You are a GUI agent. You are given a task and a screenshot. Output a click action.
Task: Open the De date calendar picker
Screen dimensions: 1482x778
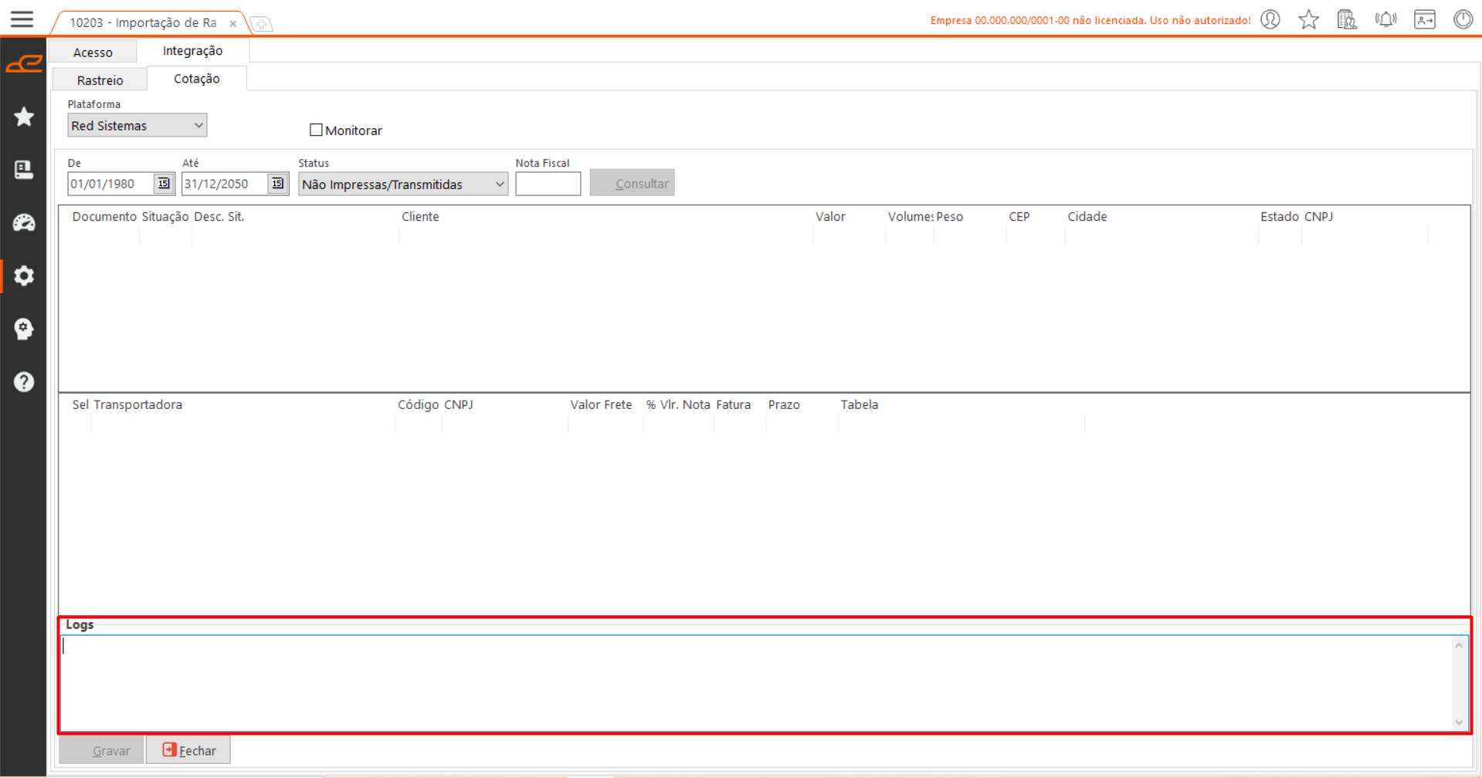click(x=164, y=184)
